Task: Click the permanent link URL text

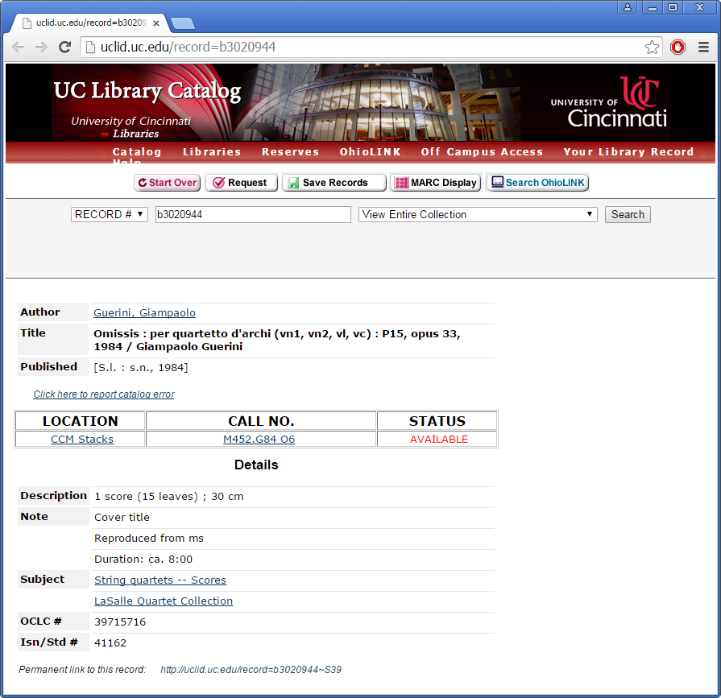Action: point(251,670)
